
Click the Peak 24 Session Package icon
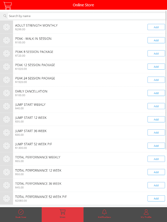point(6,80)
